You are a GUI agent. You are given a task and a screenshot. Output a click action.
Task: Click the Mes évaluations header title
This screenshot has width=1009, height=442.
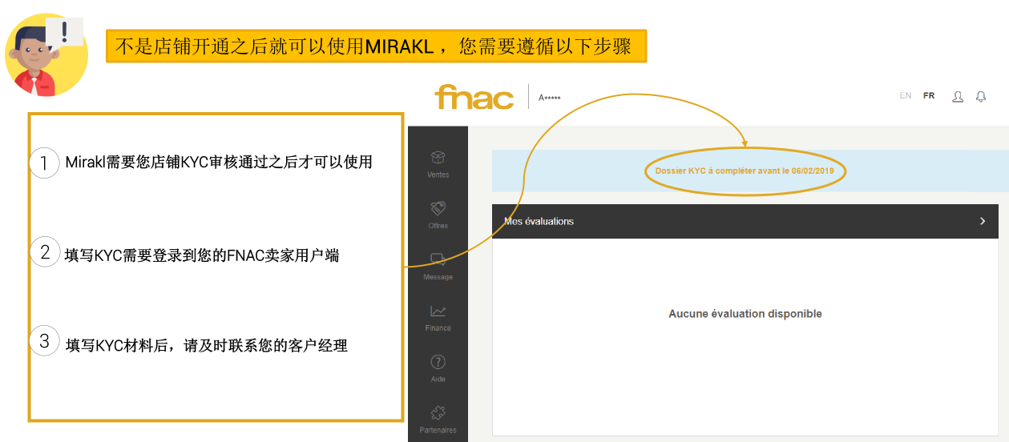[539, 221]
